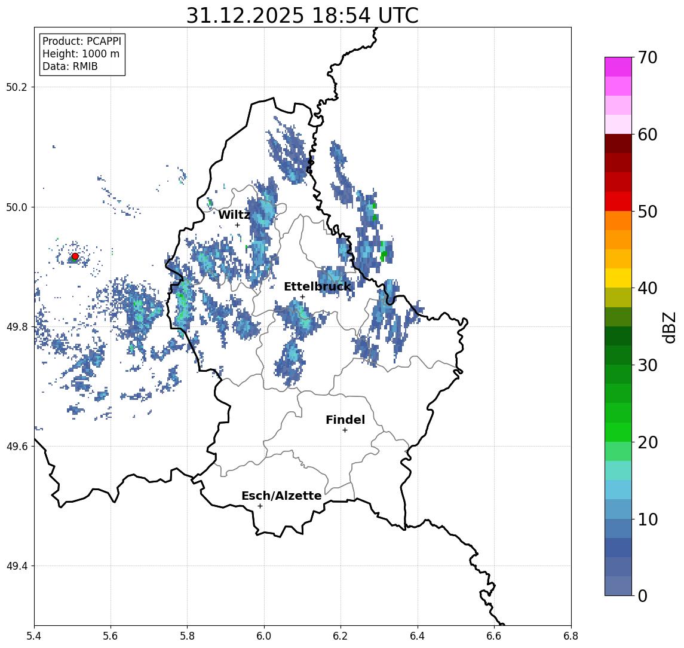Screen dimensions: 684x648
Task: Click the yellow colorbar swatch above 40
Action: coord(618,278)
